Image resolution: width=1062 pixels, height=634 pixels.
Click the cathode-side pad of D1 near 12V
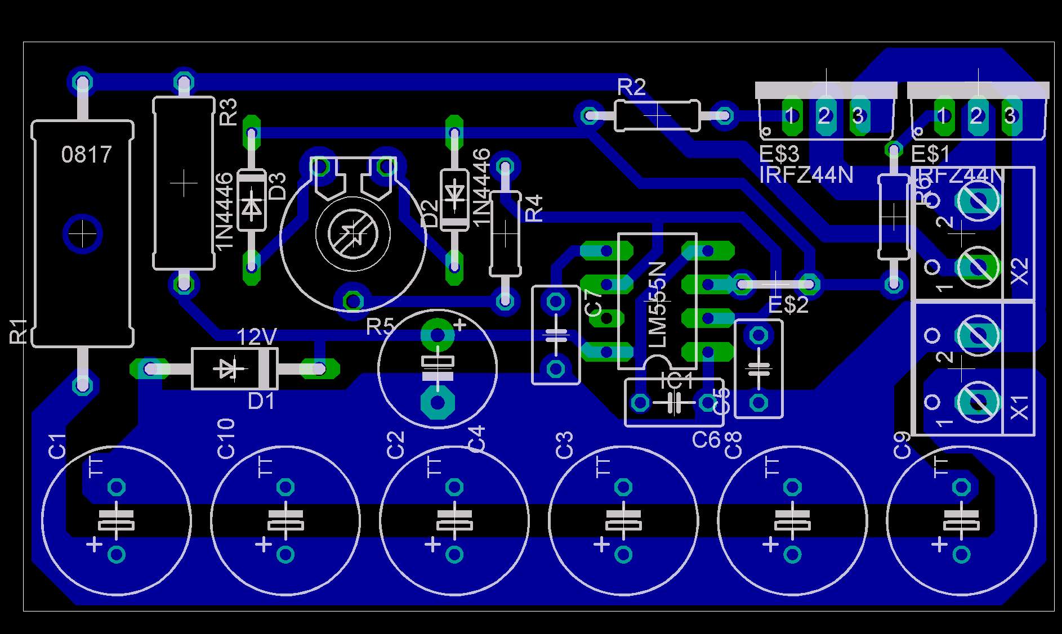(x=319, y=368)
